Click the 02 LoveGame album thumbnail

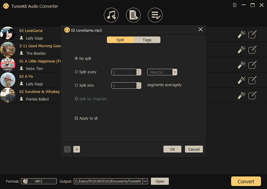(8, 34)
